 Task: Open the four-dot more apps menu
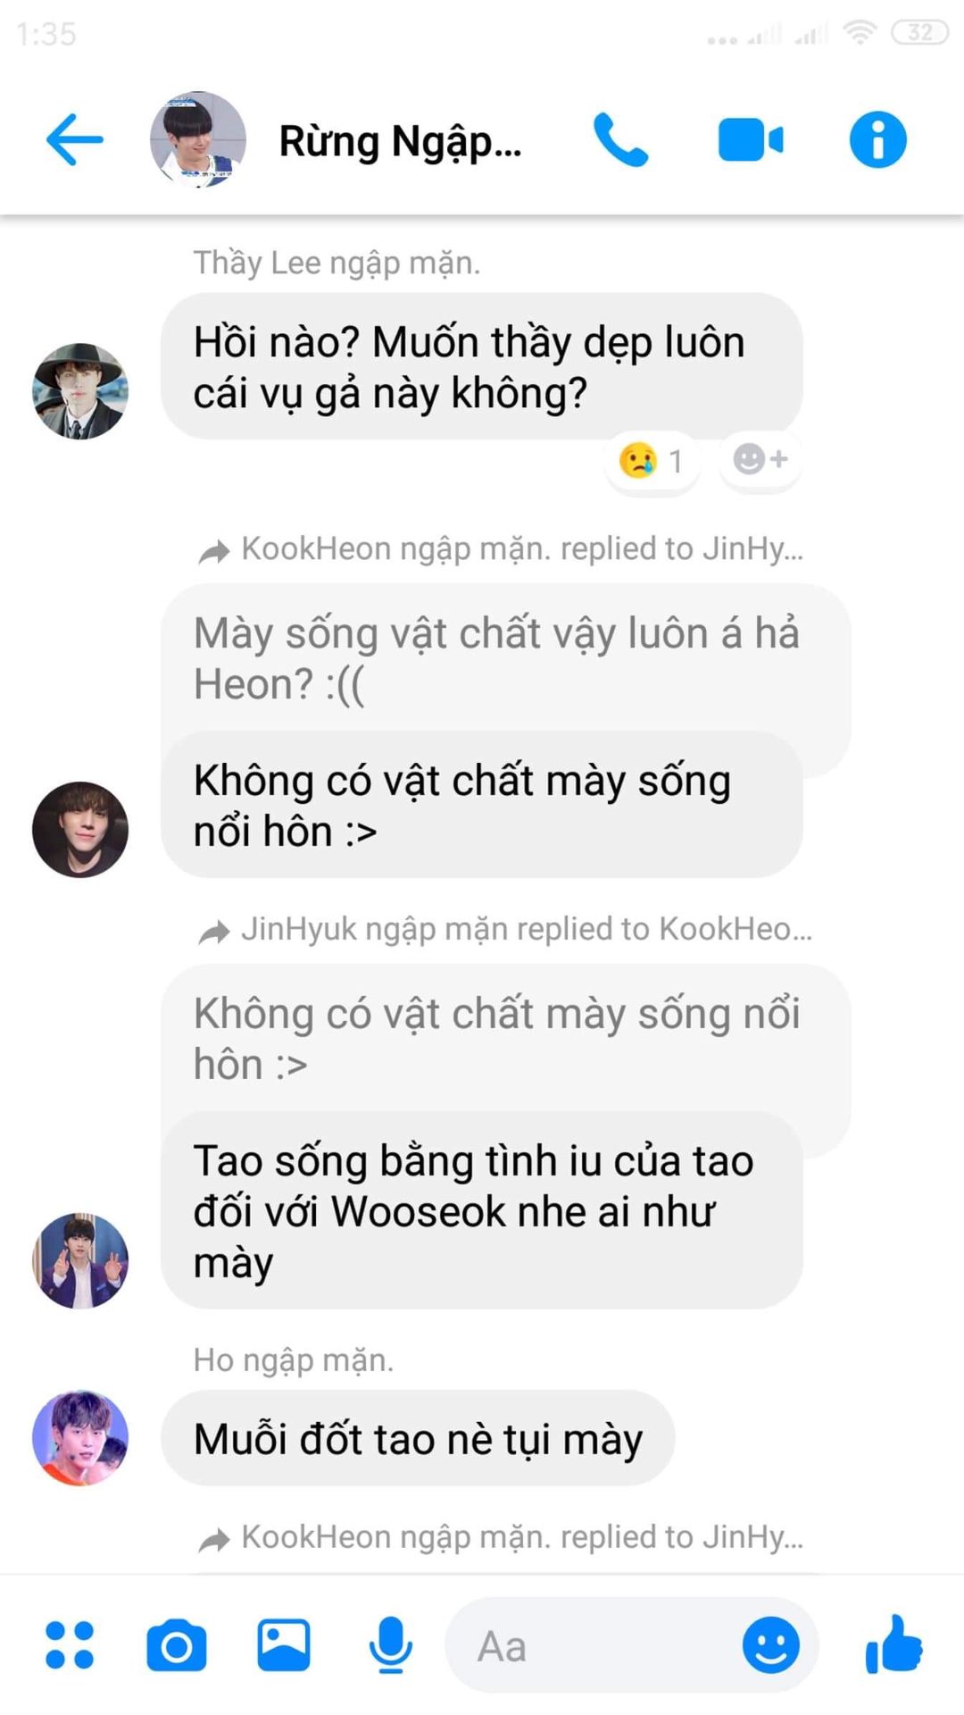[70, 1645]
